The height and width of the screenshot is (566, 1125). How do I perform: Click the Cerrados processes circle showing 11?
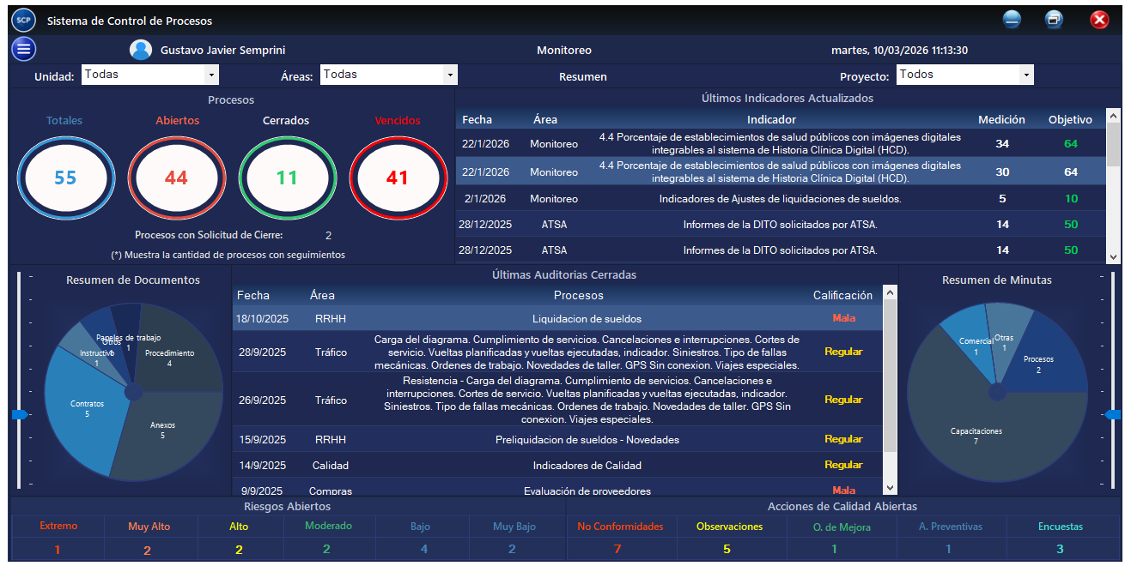point(287,178)
